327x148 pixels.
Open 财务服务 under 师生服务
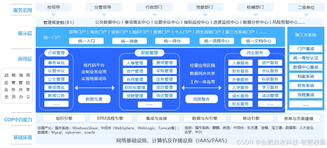click(x=240, y=71)
